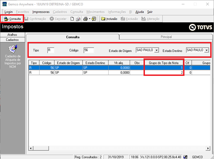Click the version text in status bar
Image resolution: width=214 pixels, height=159 pixels.
161,157
